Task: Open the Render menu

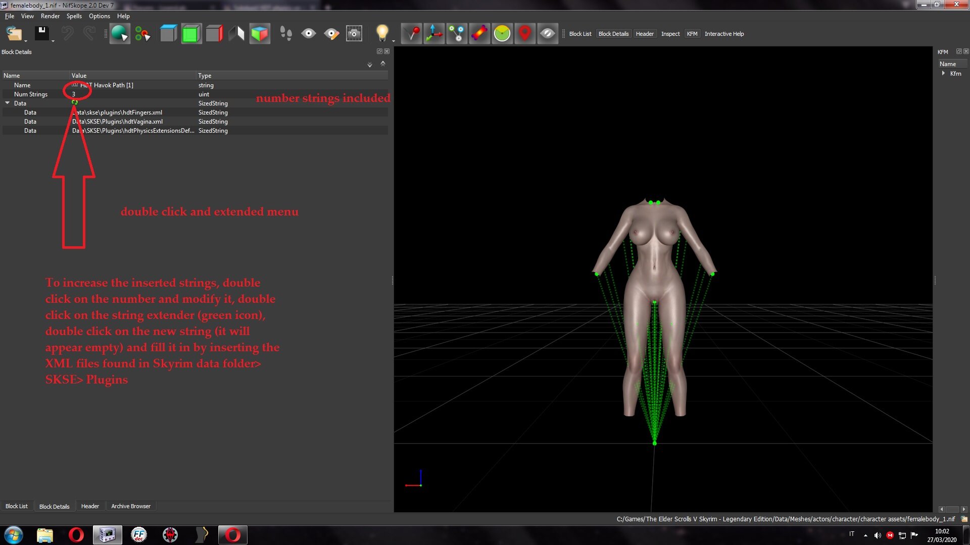Action: 50,16
